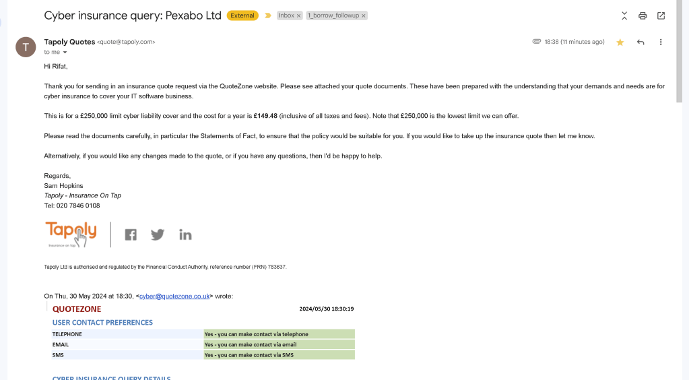
Task: Expand the 'to me' recipient details
Action: pyautogui.click(x=65, y=53)
